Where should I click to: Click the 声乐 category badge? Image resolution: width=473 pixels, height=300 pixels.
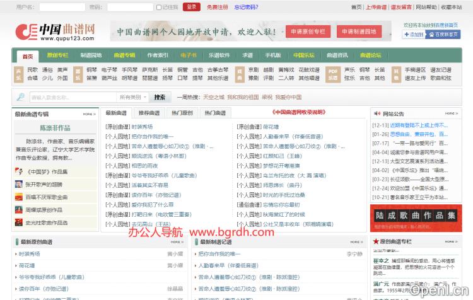pos(19,74)
